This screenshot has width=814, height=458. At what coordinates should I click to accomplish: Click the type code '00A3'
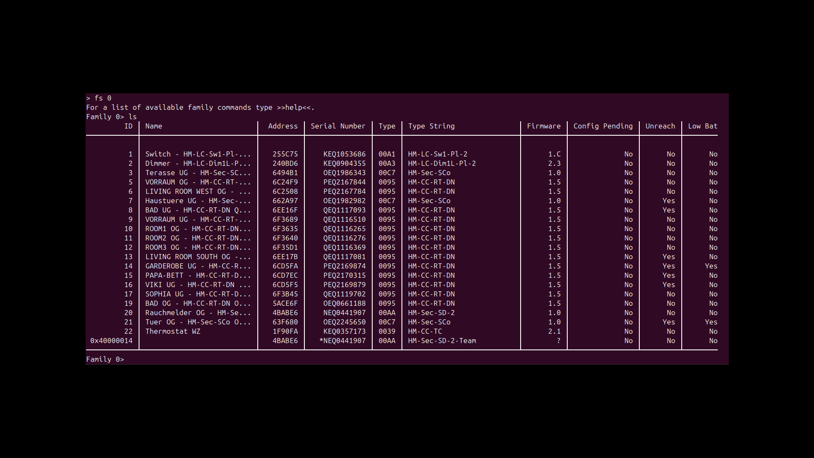point(387,163)
